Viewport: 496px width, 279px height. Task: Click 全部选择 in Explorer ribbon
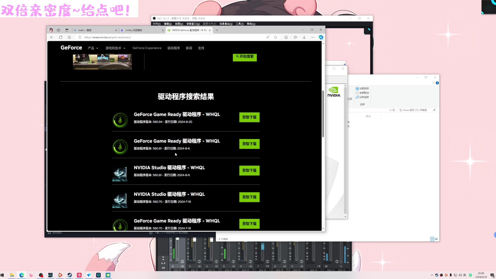pyautogui.click(x=362, y=88)
